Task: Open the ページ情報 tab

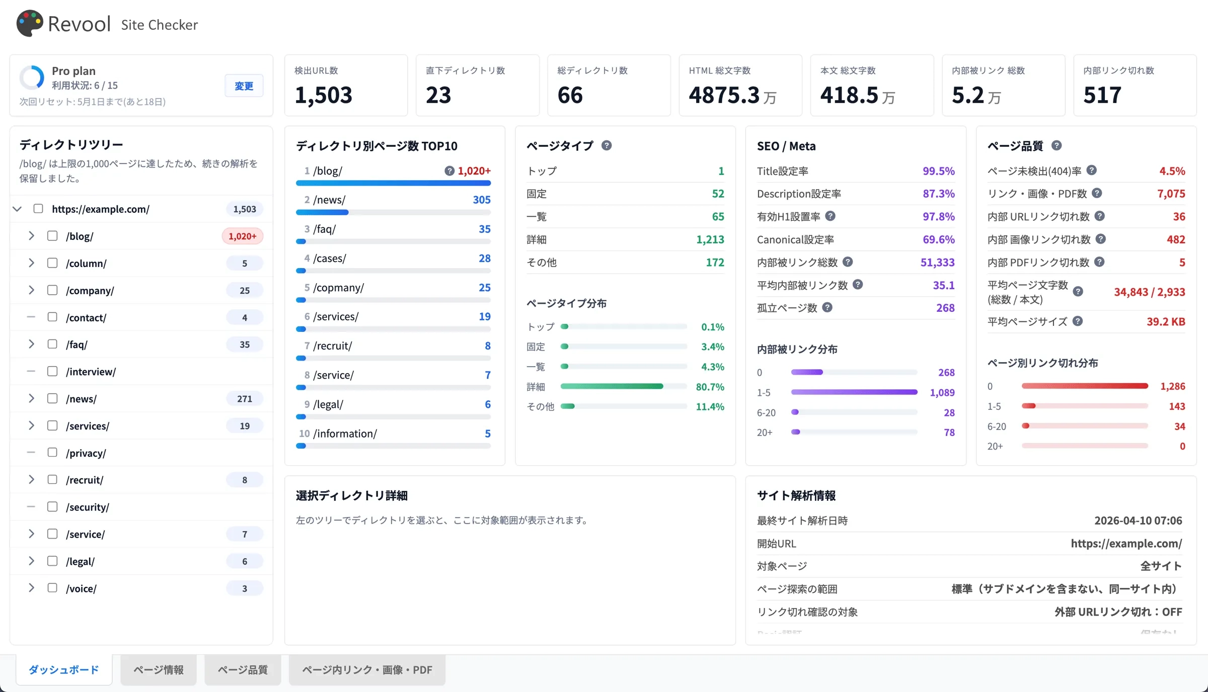Action: point(159,670)
